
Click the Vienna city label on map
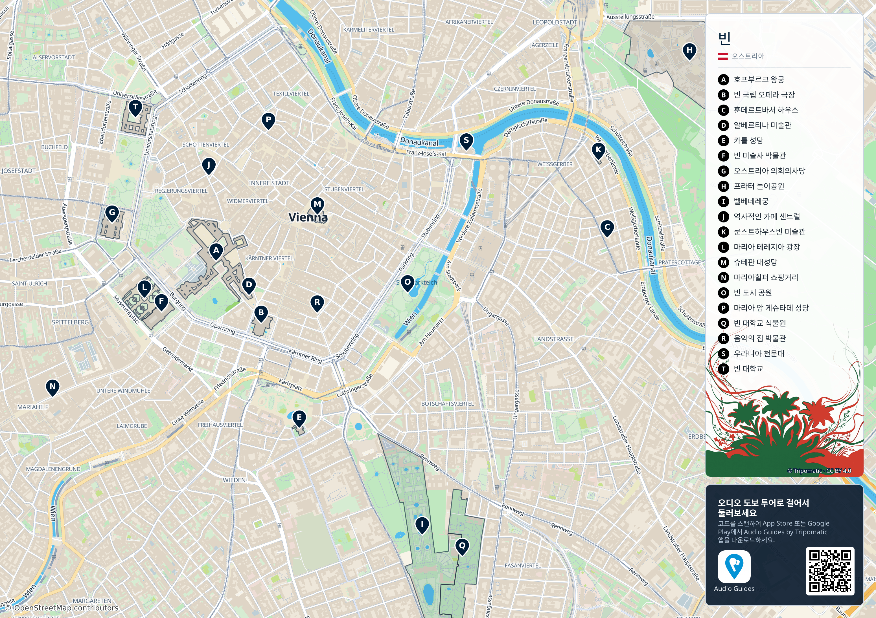[x=308, y=217]
